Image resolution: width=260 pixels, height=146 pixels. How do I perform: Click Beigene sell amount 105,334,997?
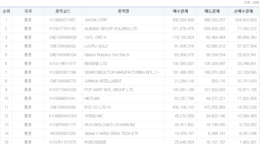215,64
